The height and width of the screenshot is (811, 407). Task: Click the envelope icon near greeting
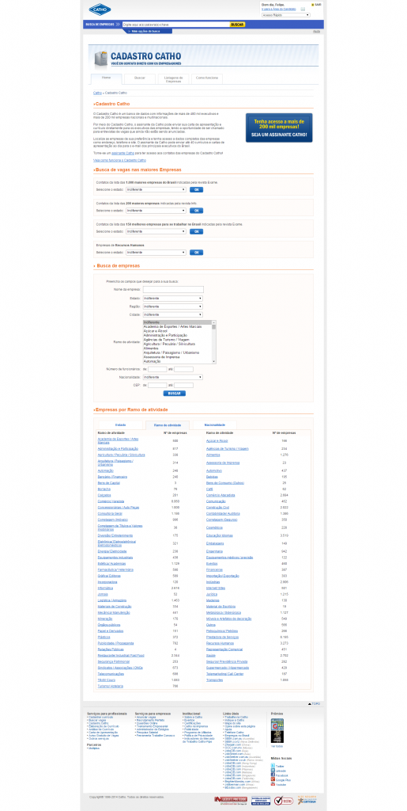tap(302, 9)
